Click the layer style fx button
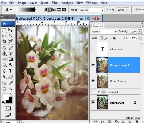The width and height of the screenshot is (144, 123). (103, 121)
